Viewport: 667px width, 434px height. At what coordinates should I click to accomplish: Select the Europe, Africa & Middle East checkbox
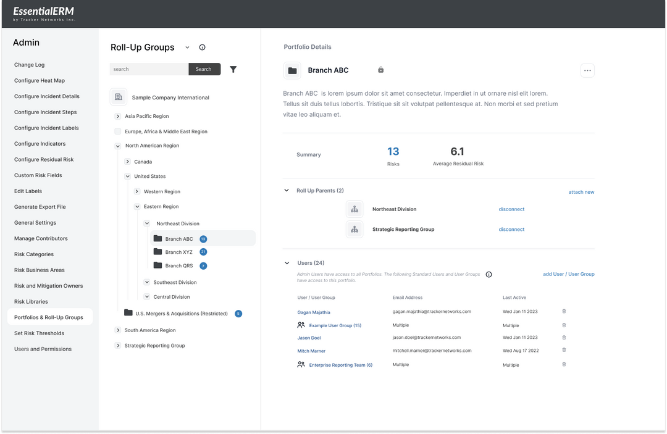pyautogui.click(x=117, y=131)
